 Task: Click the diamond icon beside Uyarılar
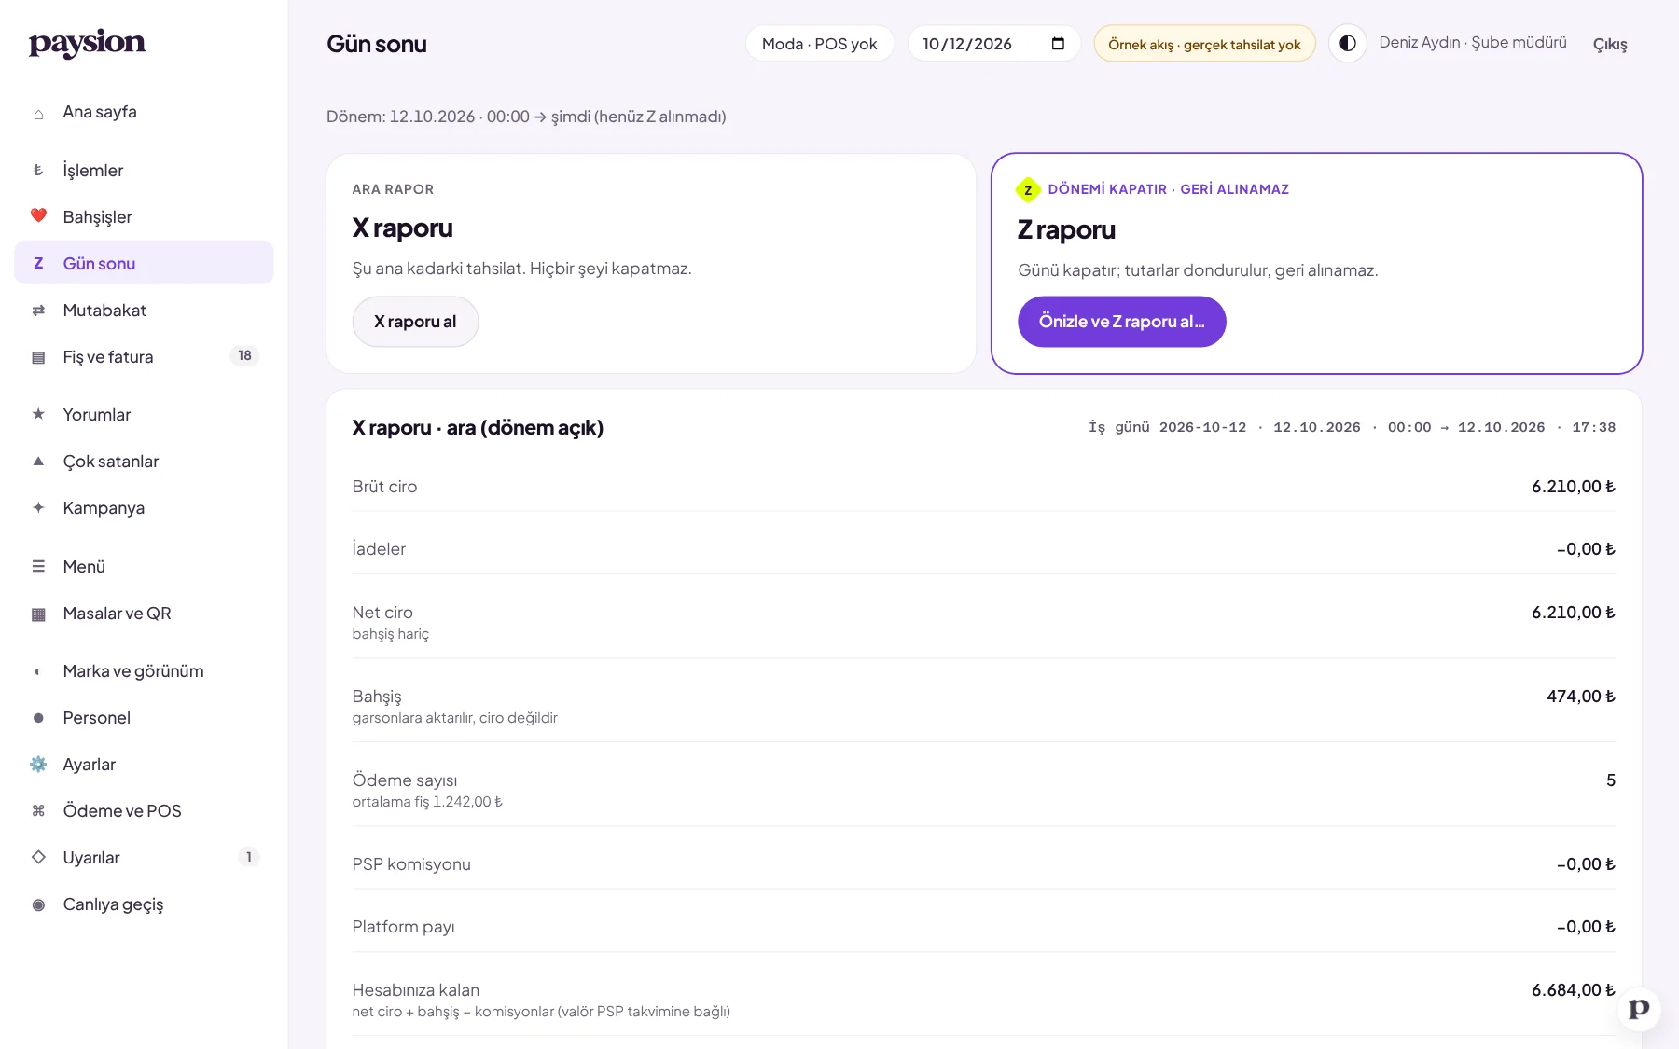pos(38,857)
